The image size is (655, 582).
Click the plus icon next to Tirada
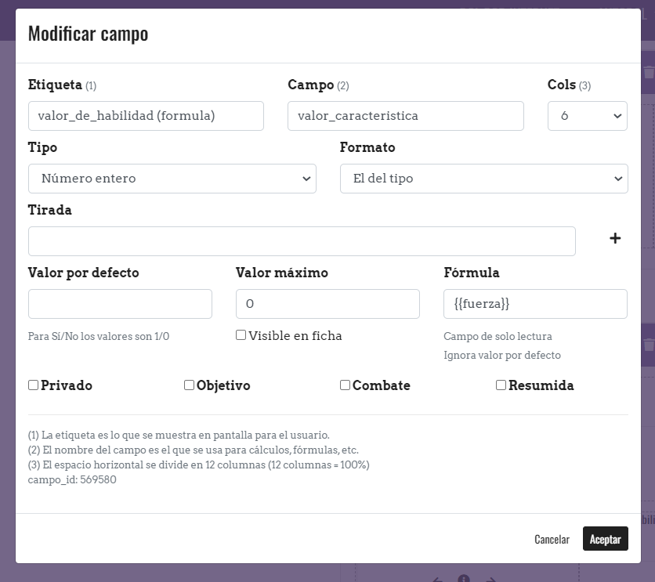coord(615,238)
